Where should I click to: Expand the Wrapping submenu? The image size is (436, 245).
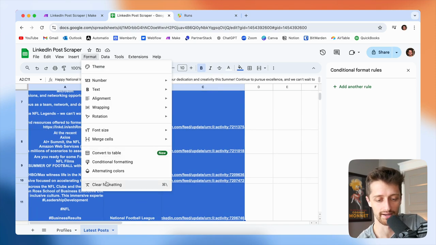coord(127,107)
